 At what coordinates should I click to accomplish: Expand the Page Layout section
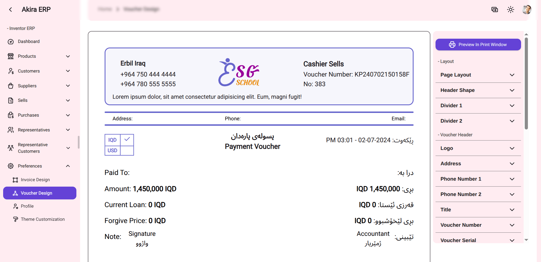click(478, 75)
